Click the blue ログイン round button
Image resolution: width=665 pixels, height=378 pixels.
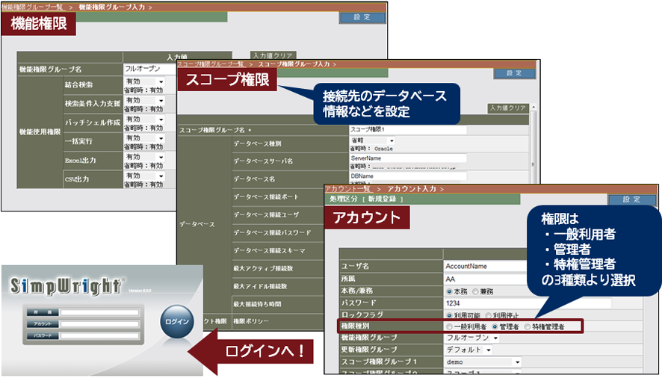(177, 321)
